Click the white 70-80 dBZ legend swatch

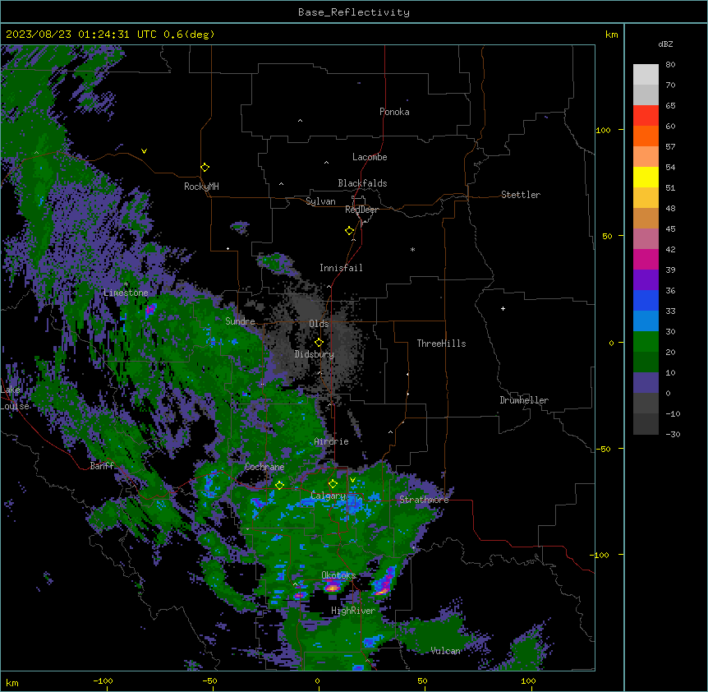646,75
